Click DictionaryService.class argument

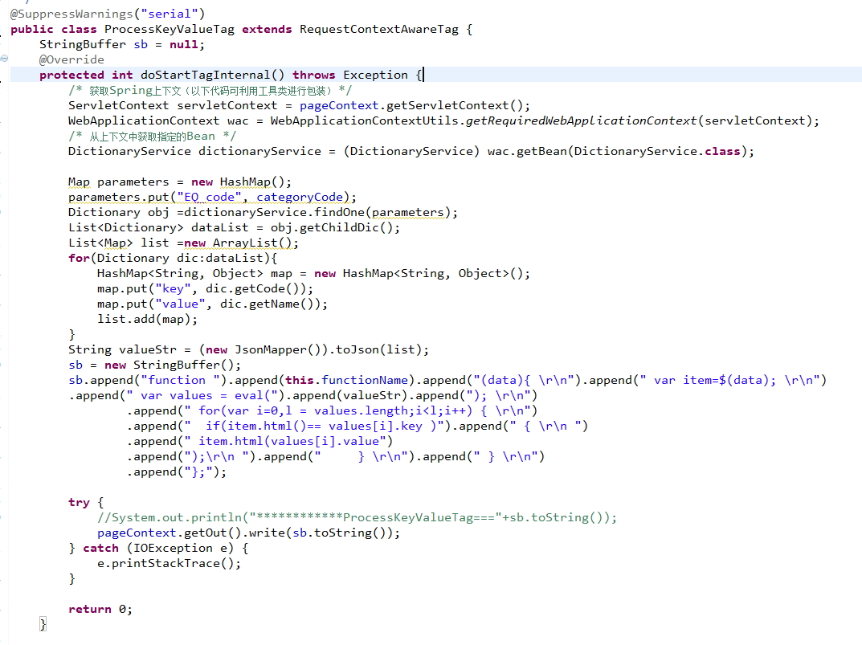(657, 151)
